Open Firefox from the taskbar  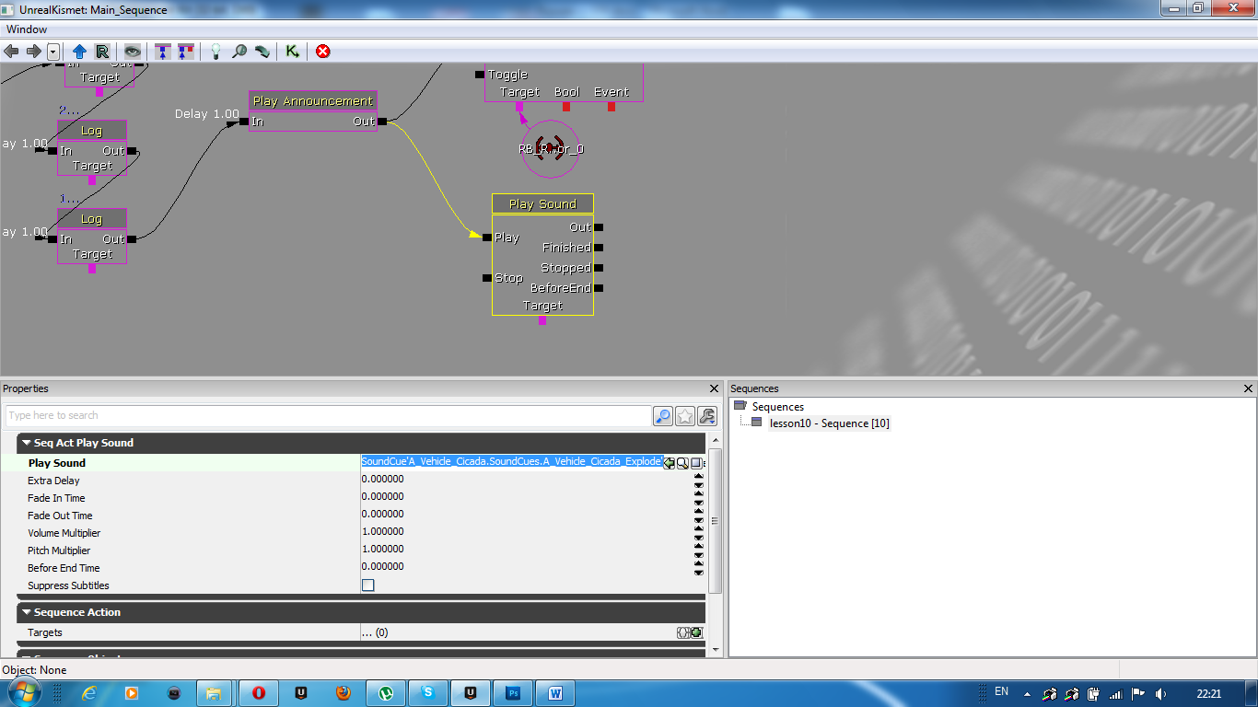[x=344, y=692]
